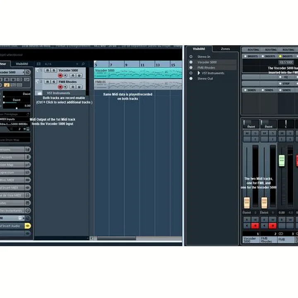Open the Drum Map selector in the inspector
The image size is (298, 298).
15,140
